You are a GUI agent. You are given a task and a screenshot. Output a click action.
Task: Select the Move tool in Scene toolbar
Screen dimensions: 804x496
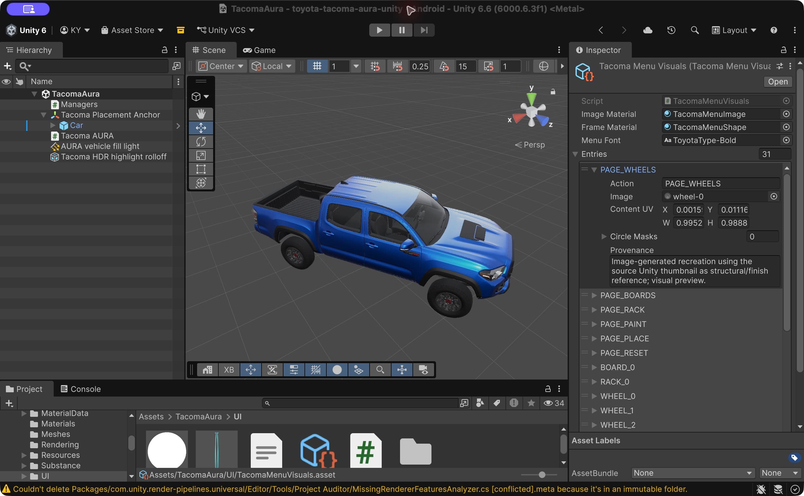[201, 128]
